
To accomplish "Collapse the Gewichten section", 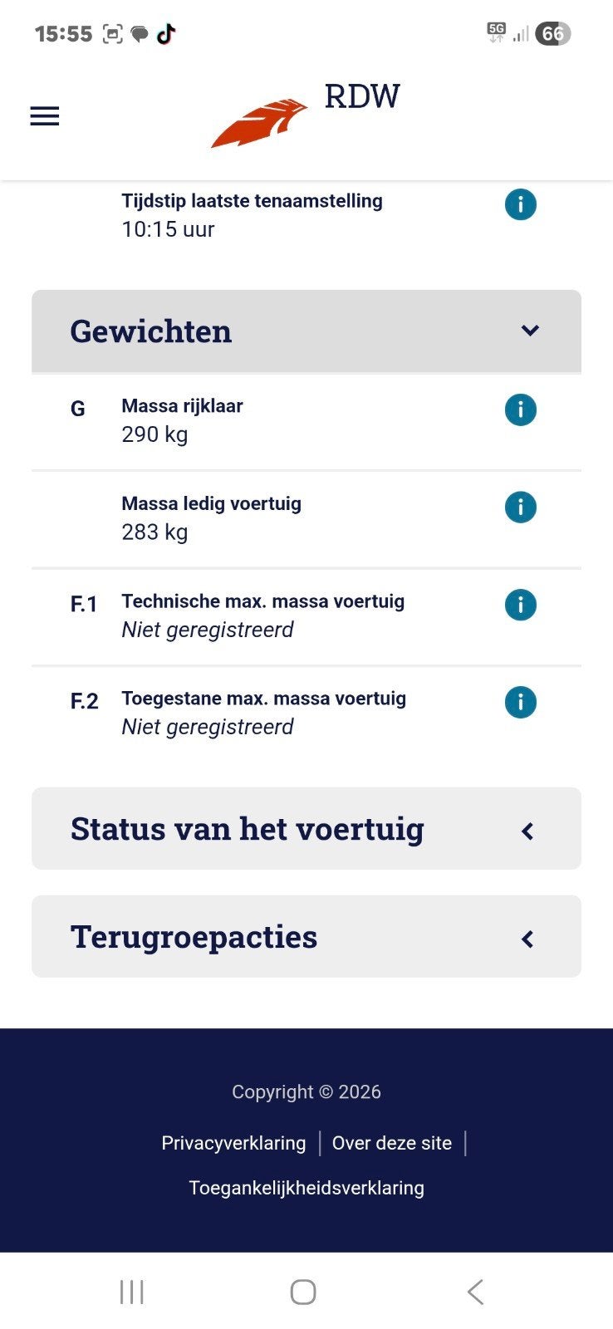I will pyautogui.click(x=306, y=331).
